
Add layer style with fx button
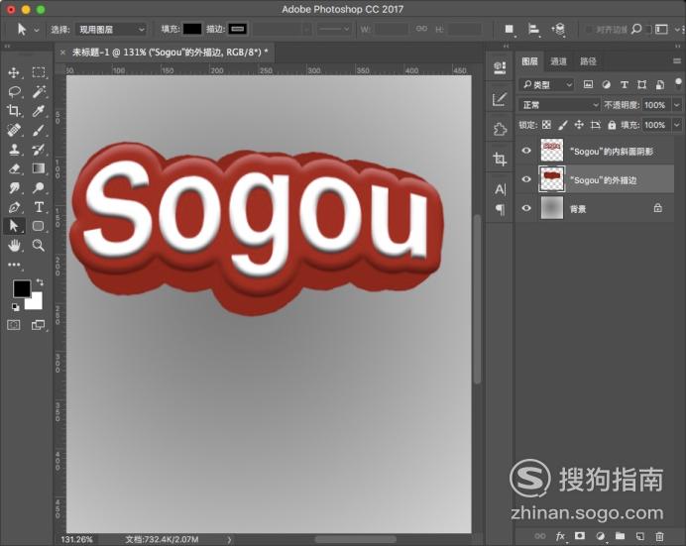[x=560, y=536]
